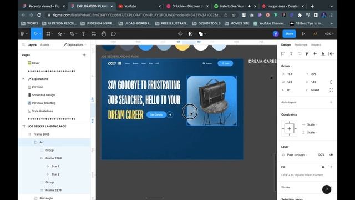Viewport: 355px width, 200px height.
Task: Select the Hand tool
Action: point(104,34)
